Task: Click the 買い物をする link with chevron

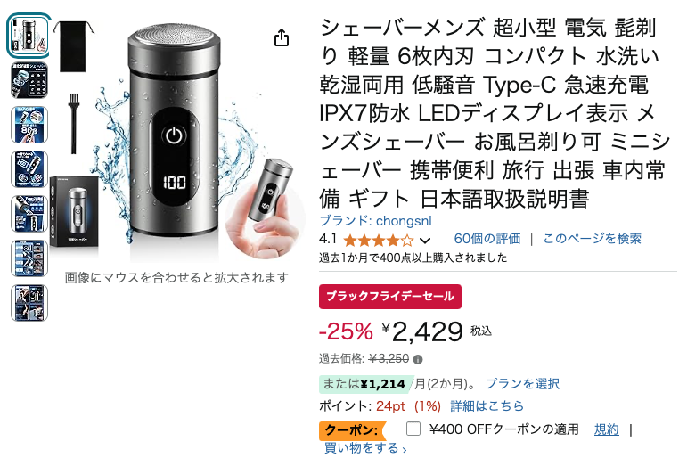Action: coord(365,448)
